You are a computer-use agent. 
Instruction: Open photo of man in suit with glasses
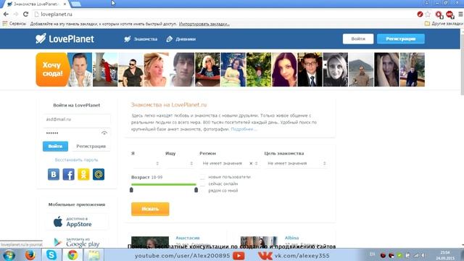310,70
